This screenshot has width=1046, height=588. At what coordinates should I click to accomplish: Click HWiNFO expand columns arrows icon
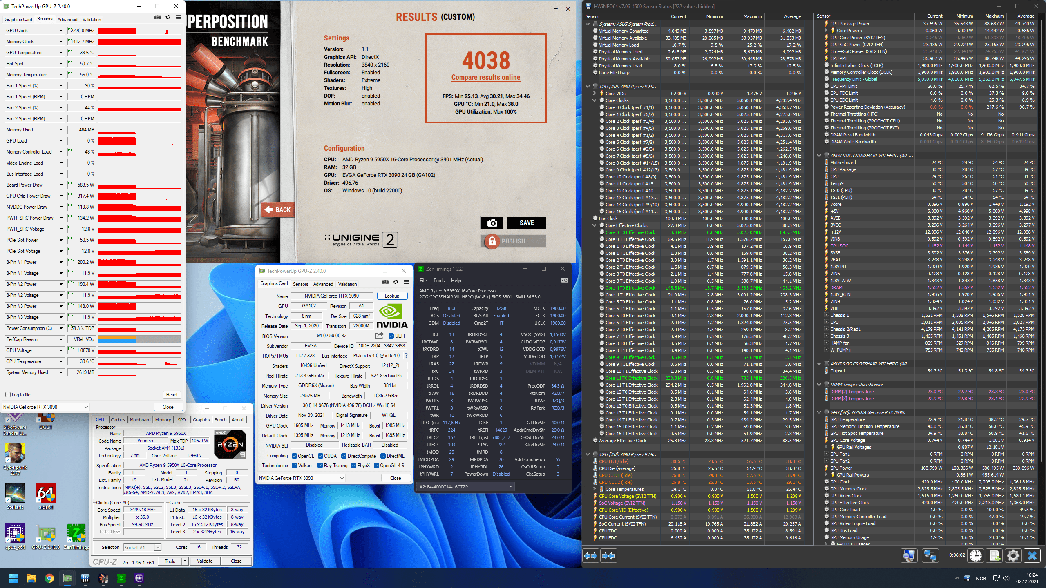[591, 556]
